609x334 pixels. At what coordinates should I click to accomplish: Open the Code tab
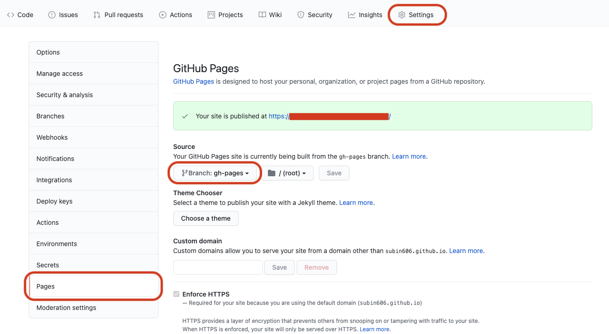point(20,15)
